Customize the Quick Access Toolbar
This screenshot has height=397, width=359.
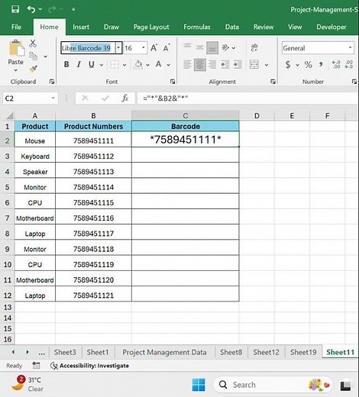[73, 9]
